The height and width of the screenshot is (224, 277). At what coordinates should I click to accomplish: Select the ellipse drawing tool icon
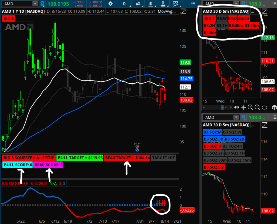(x=264, y=108)
